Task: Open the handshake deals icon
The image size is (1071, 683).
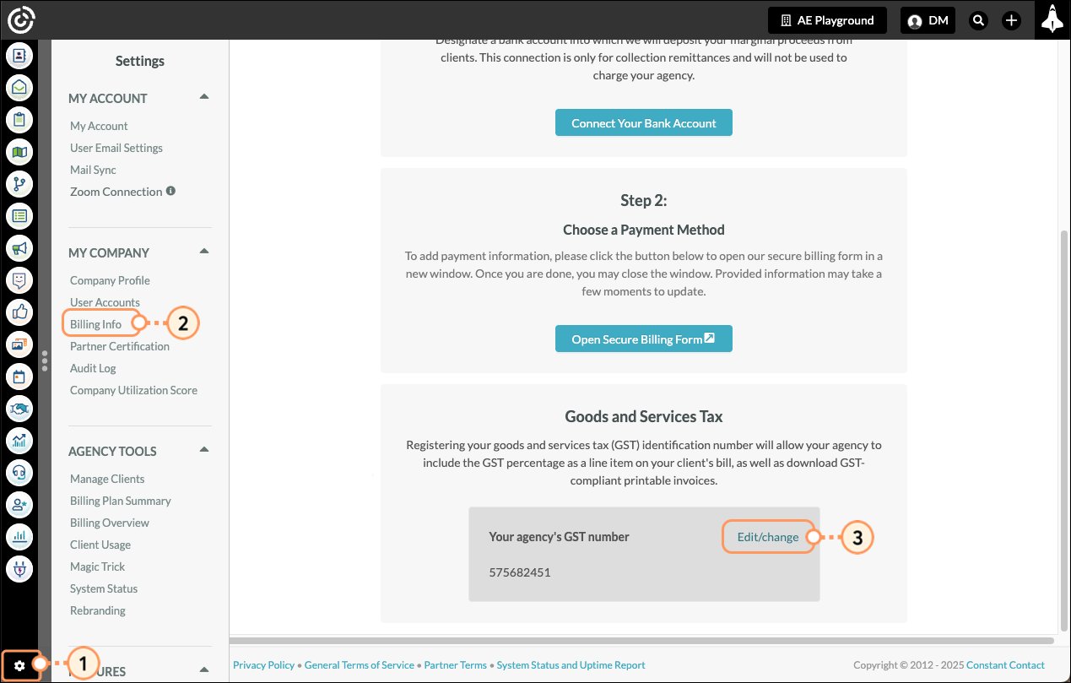Action: (19, 408)
